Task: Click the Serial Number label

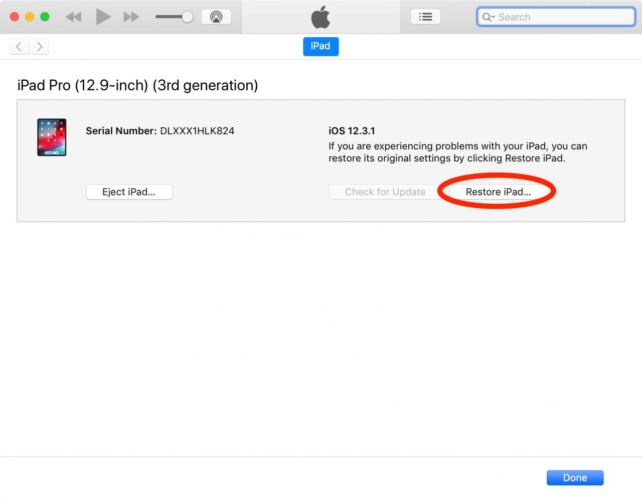Action: [x=121, y=131]
